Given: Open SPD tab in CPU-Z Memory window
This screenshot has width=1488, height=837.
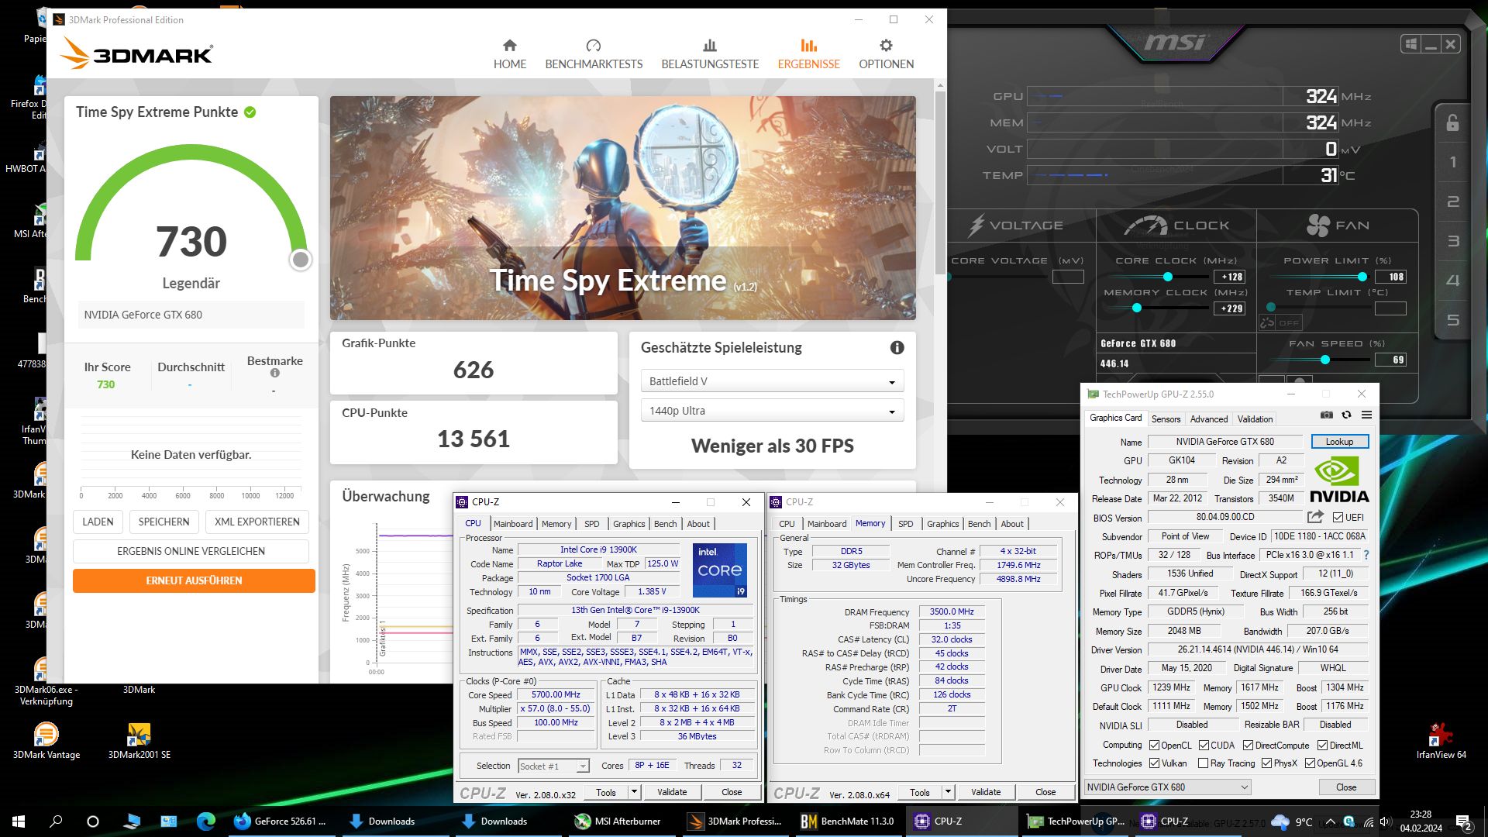Looking at the screenshot, I should (x=905, y=524).
